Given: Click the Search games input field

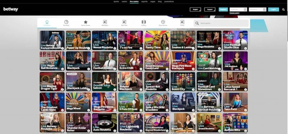Looking at the screenshot, I should 222,23.
